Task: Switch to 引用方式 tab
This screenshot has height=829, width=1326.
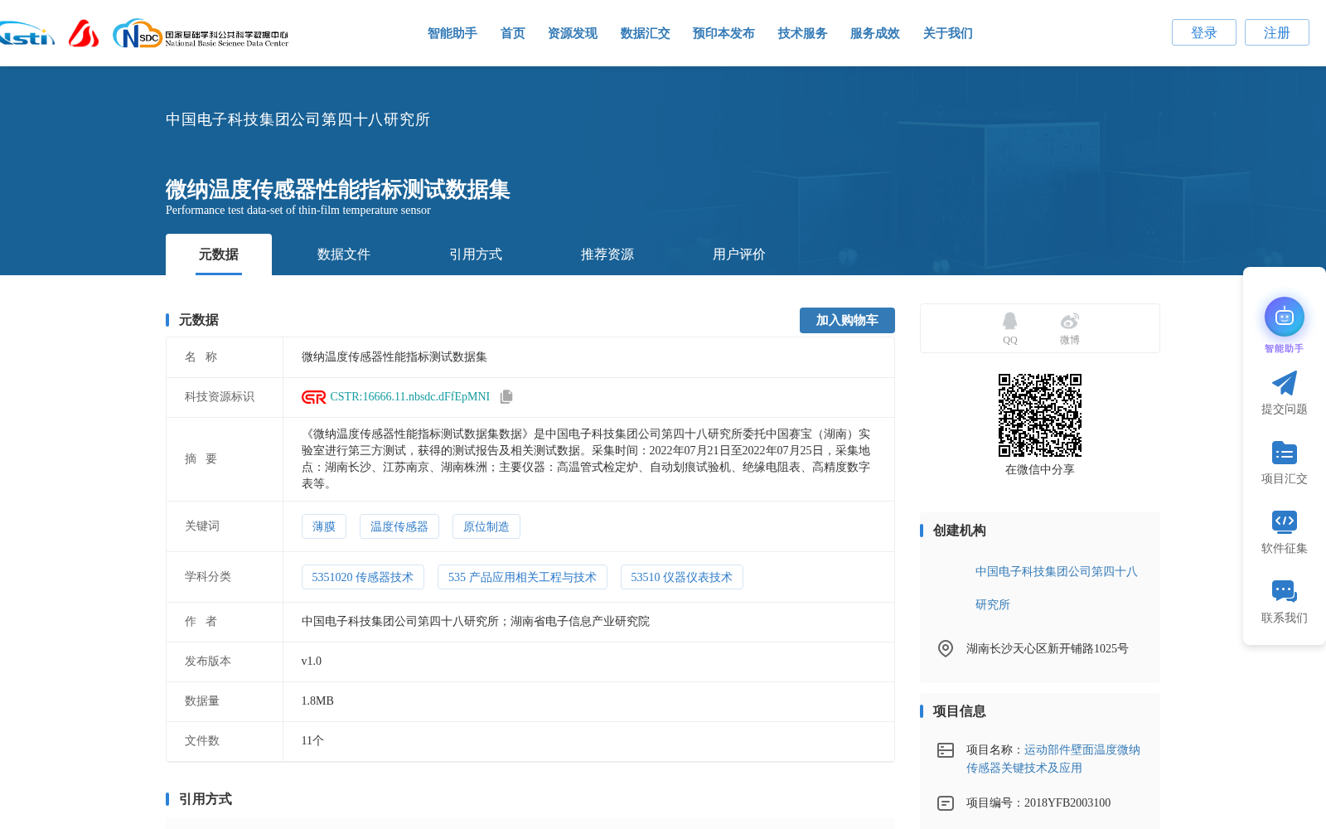Action: point(476,255)
